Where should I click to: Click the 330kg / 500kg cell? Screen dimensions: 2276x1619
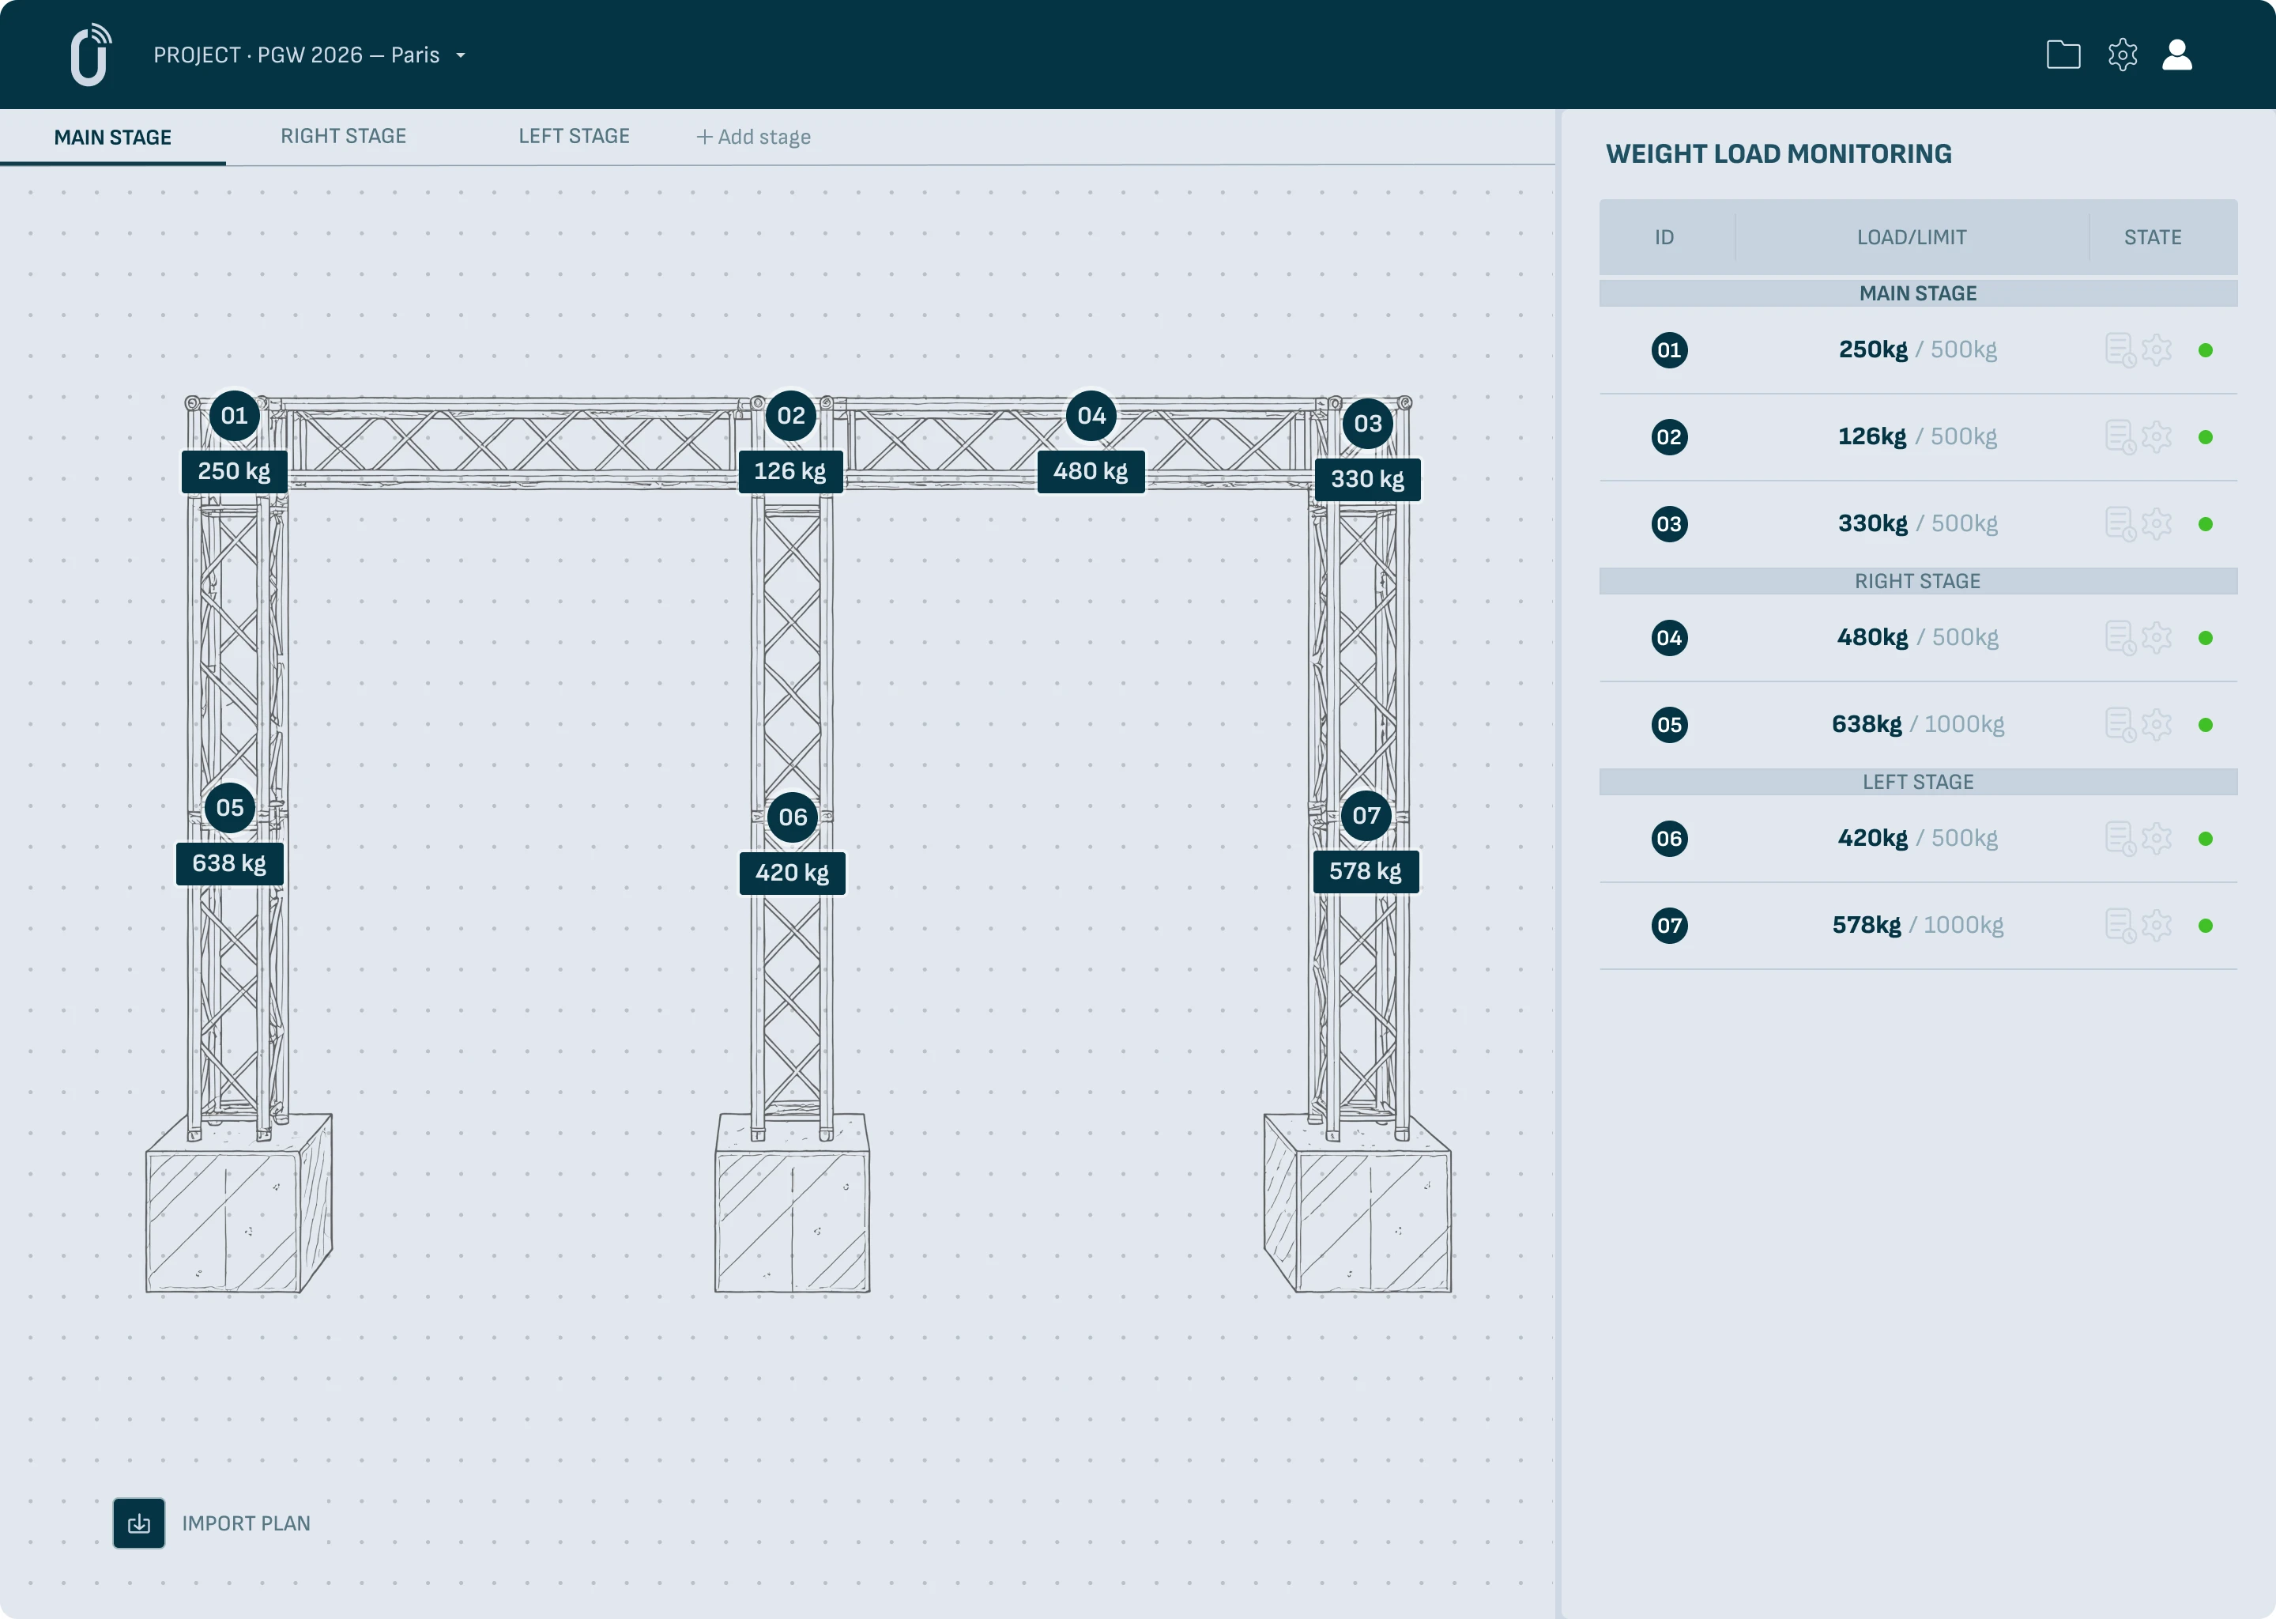point(1917,523)
